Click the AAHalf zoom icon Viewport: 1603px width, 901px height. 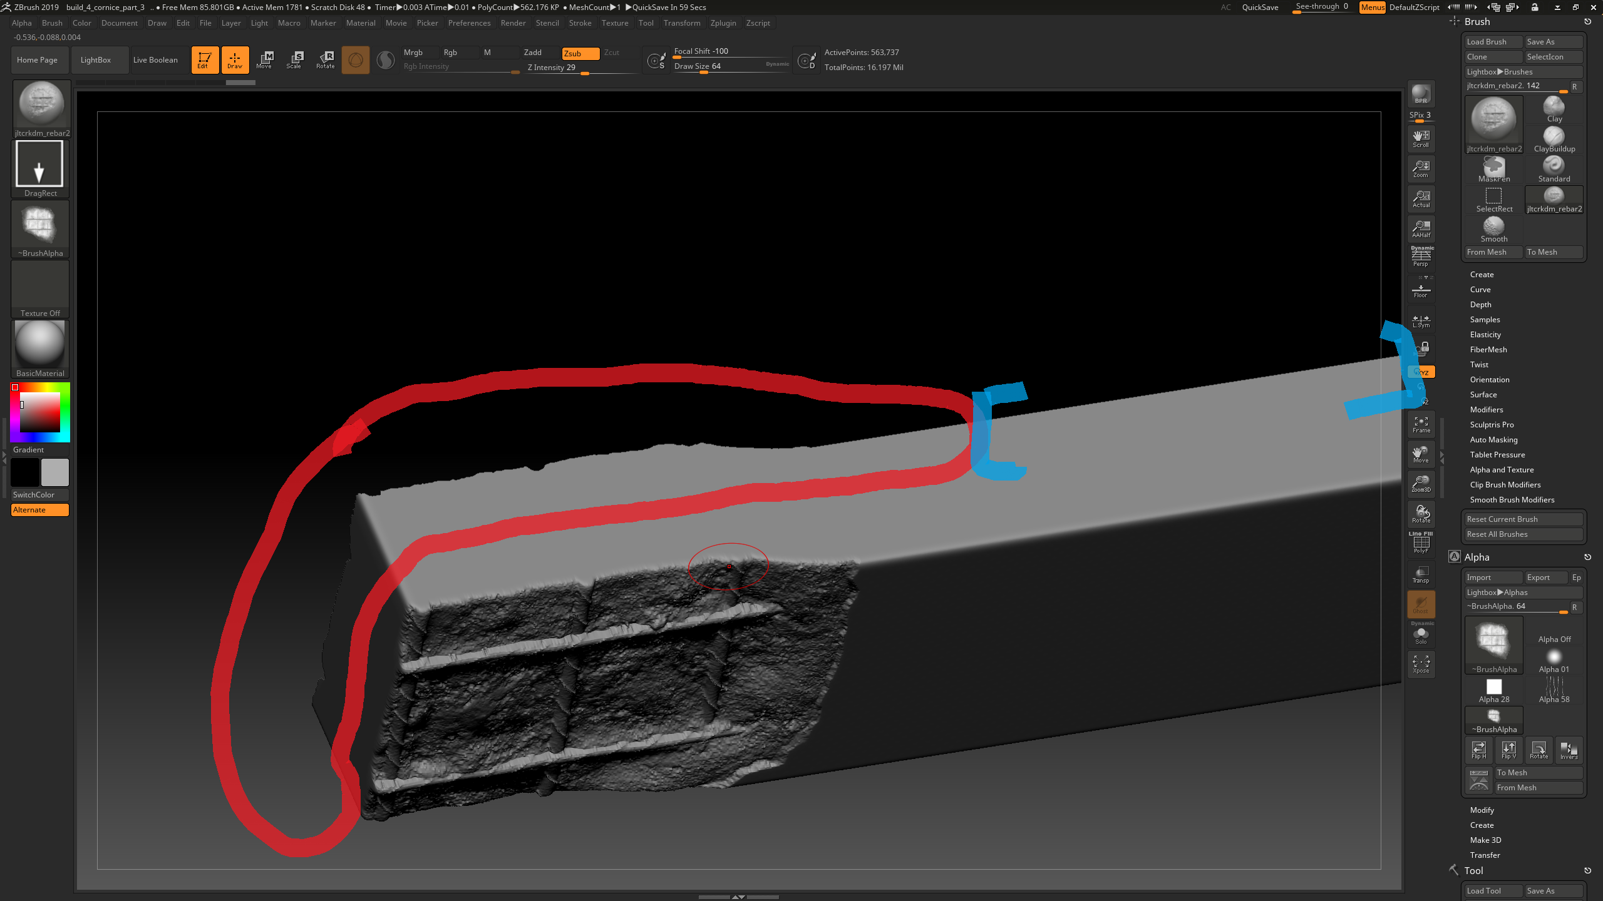point(1421,228)
